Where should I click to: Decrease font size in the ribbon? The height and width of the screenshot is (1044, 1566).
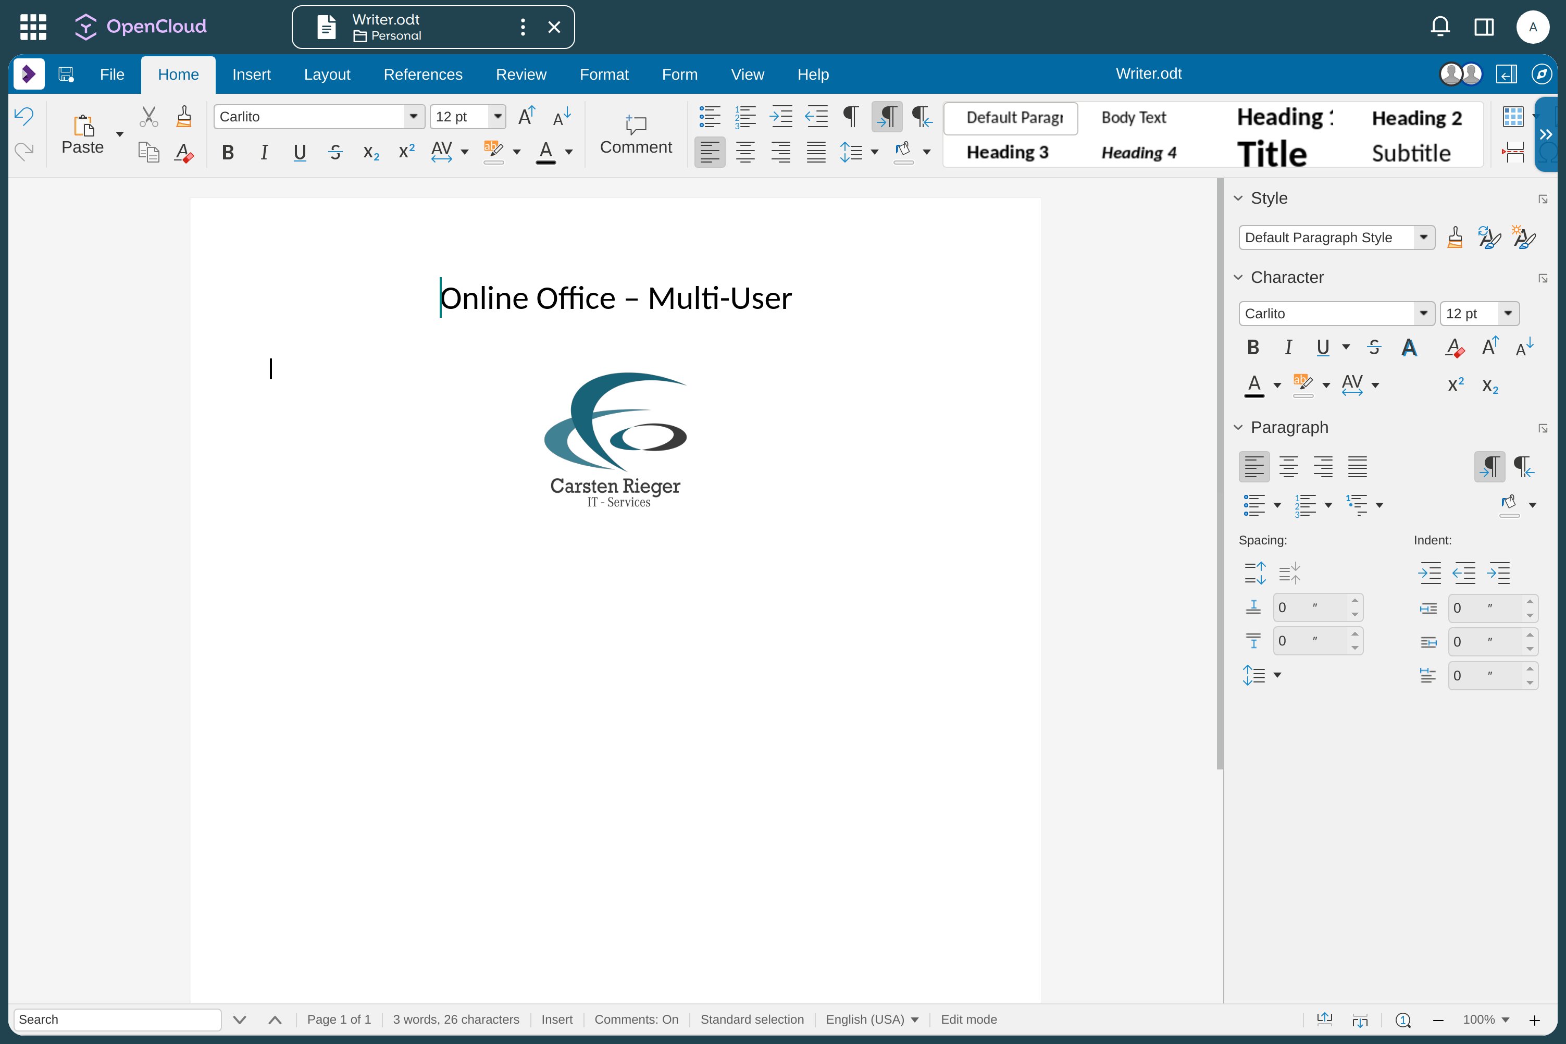pos(563,117)
